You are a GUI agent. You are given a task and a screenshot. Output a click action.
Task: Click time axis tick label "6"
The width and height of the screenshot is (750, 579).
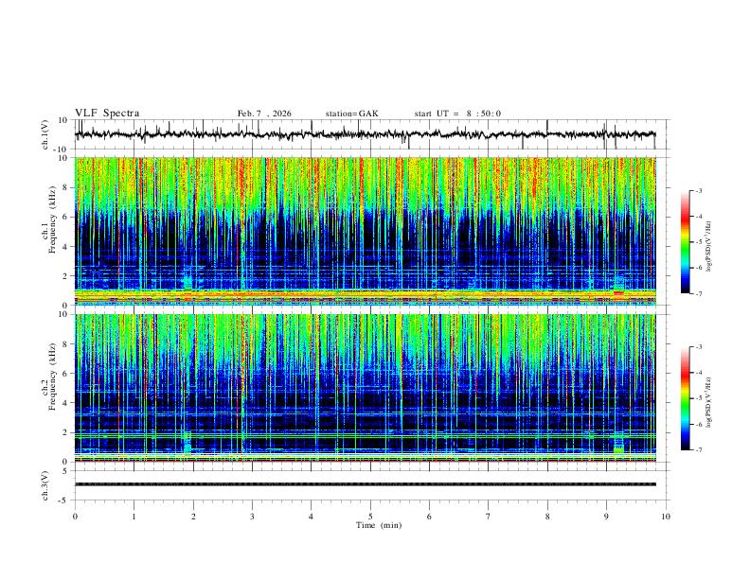tap(430, 517)
